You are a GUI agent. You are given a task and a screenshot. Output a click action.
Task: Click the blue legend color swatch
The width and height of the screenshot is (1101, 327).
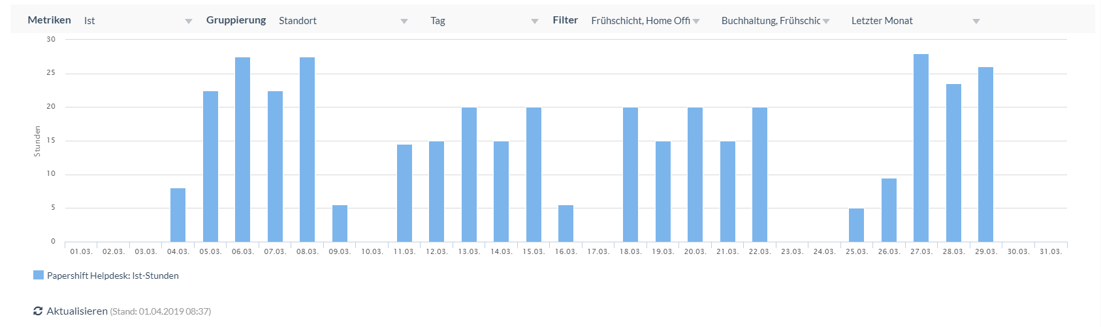click(39, 276)
